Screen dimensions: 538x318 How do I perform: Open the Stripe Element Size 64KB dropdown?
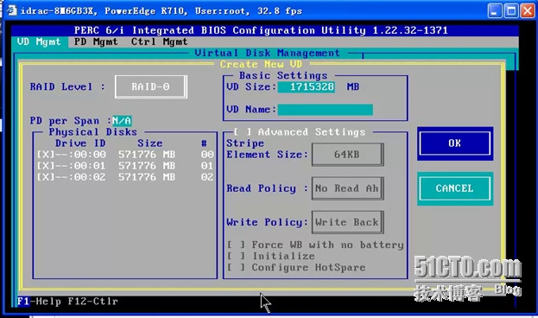(x=347, y=155)
